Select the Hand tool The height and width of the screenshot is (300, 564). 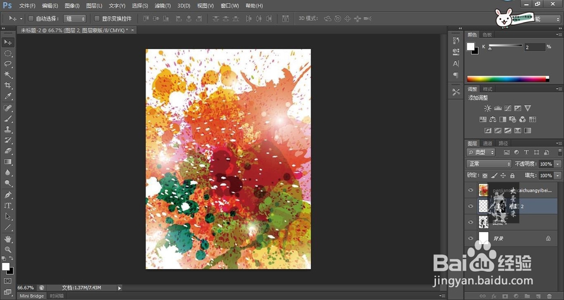[x=8, y=239]
